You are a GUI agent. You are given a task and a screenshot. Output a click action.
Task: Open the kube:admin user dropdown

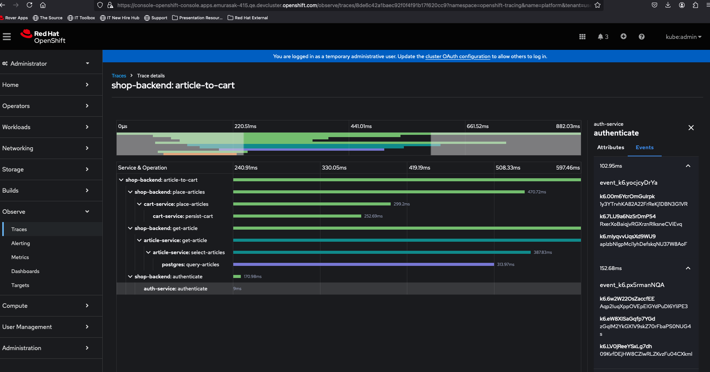tap(684, 37)
